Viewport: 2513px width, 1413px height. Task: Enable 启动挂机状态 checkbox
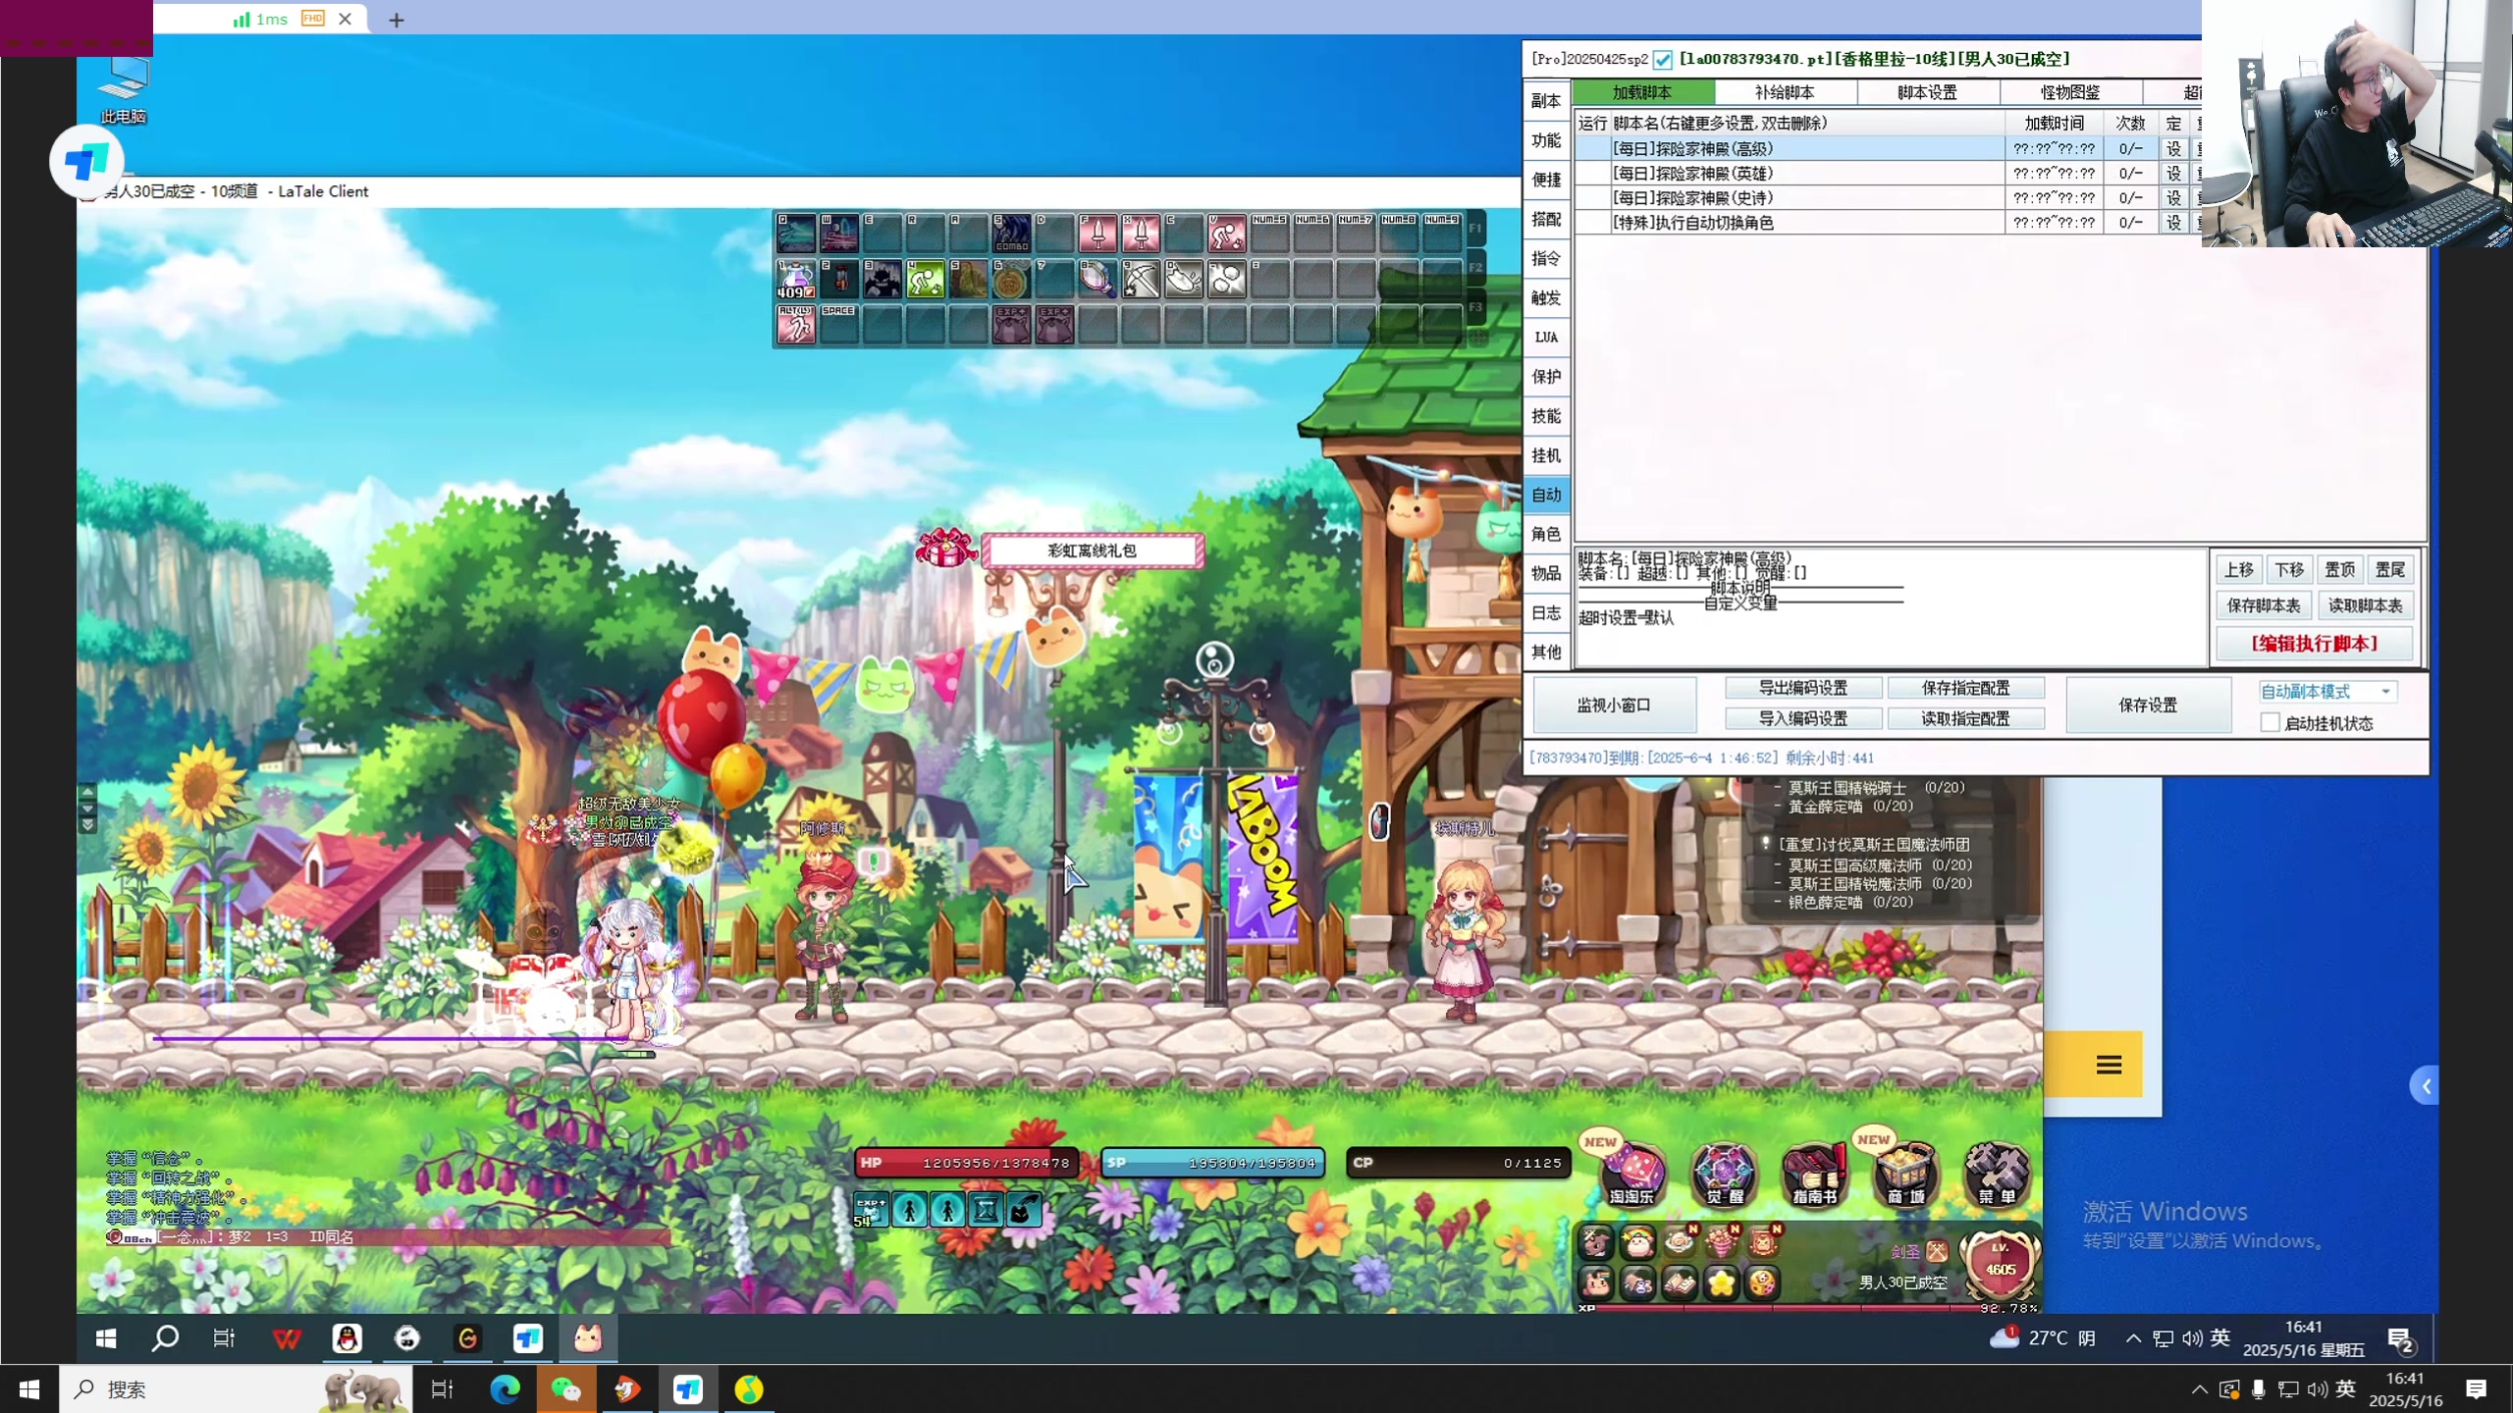click(2270, 722)
